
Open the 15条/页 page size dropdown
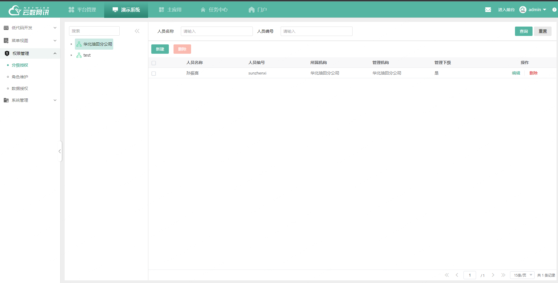(522, 275)
